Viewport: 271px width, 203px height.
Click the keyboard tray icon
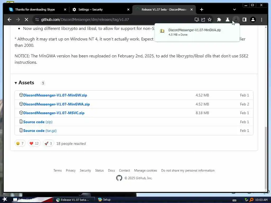[234, 200]
